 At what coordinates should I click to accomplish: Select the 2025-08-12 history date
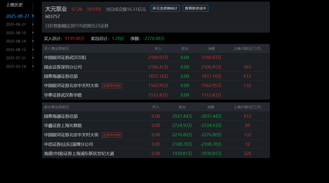point(16,50)
